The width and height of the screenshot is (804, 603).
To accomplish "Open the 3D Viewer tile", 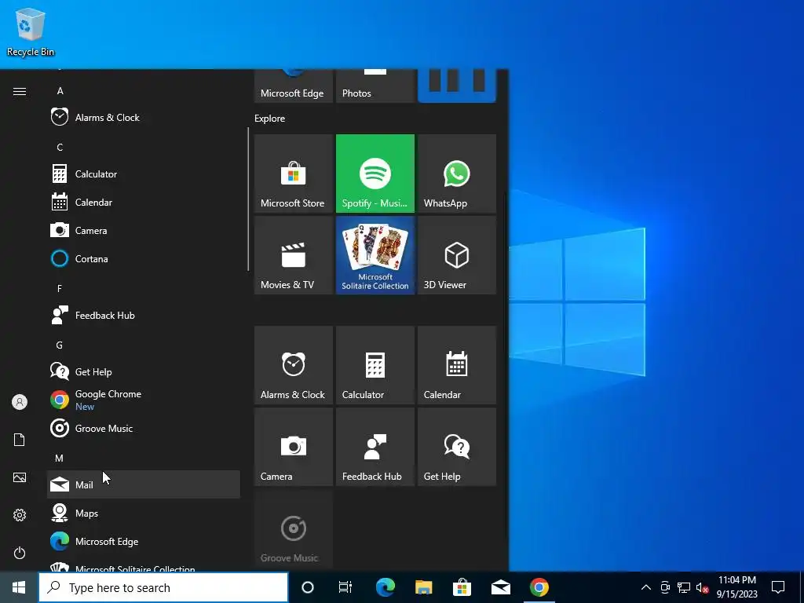I will [x=457, y=255].
